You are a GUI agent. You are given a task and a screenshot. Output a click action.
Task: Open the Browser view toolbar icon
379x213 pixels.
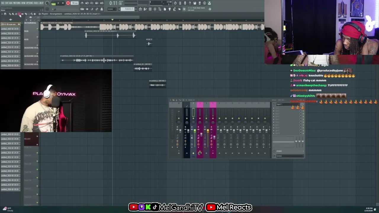(x=160, y=9)
